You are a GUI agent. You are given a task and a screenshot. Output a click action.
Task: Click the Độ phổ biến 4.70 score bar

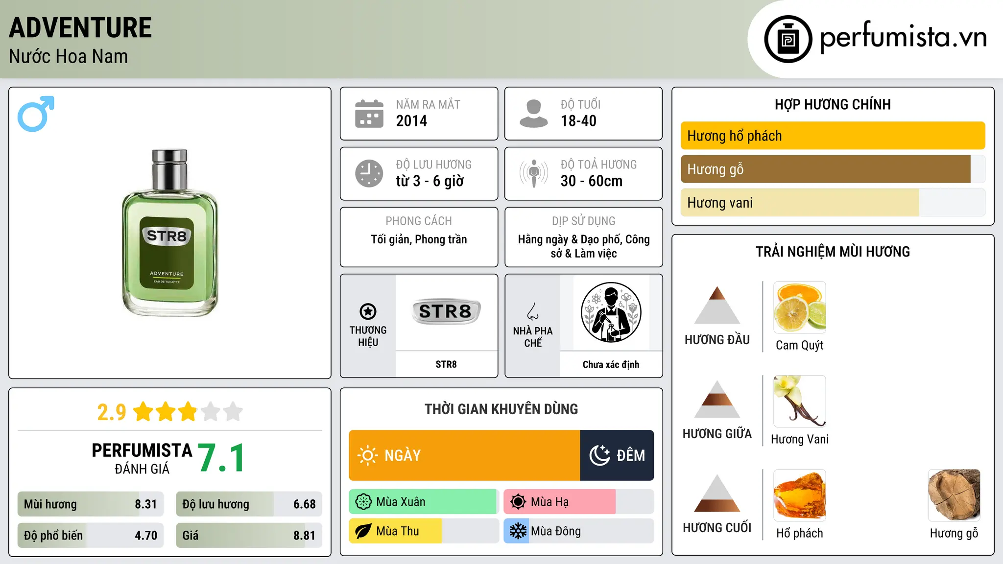pyautogui.click(x=91, y=536)
